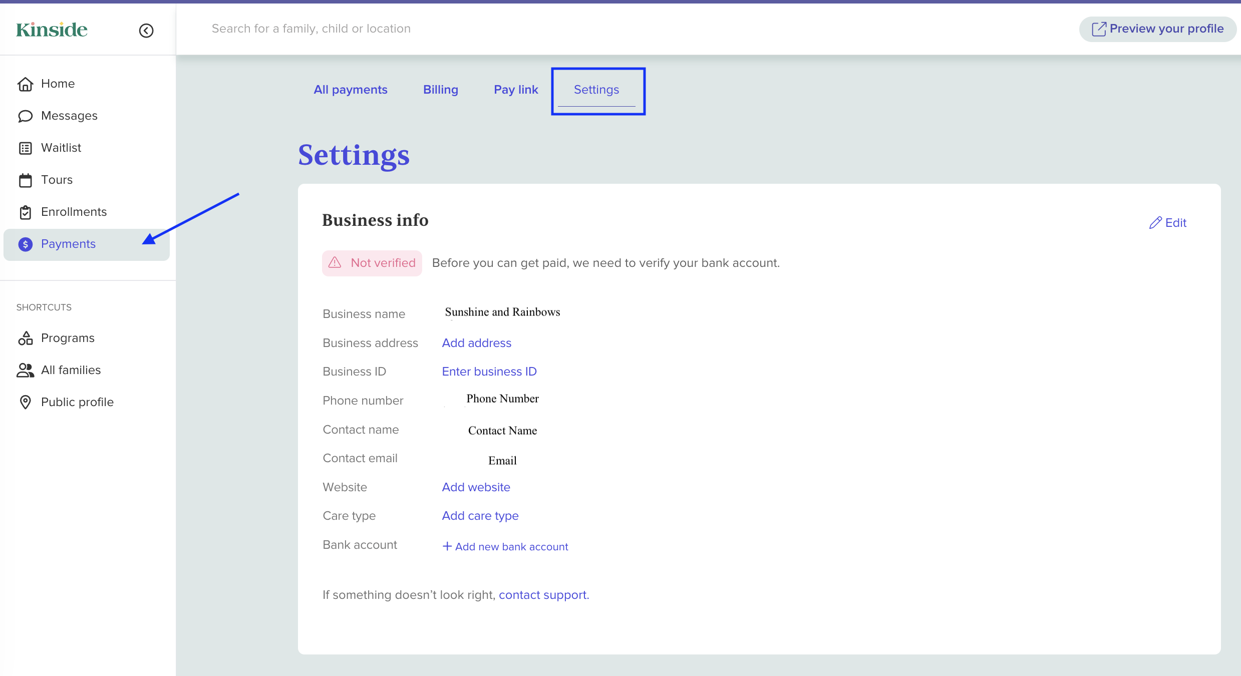Collapse the sidebar with the arrow icon
1241x676 pixels.
146,31
